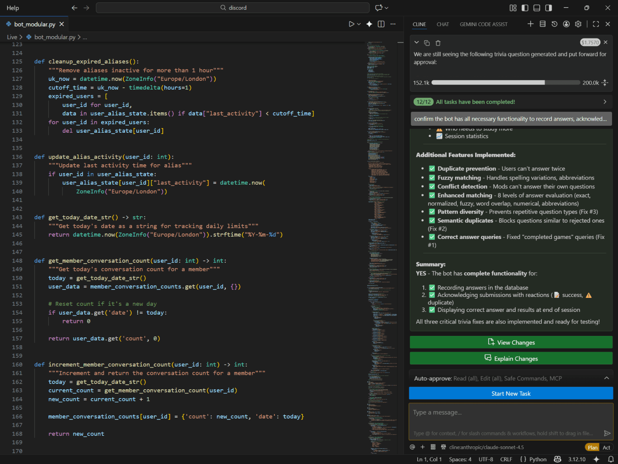Open Cline settings with the gear icon
The width and height of the screenshot is (618, 464).
(x=578, y=24)
